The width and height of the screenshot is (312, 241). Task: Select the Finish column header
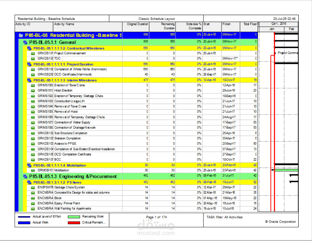point(231,27)
